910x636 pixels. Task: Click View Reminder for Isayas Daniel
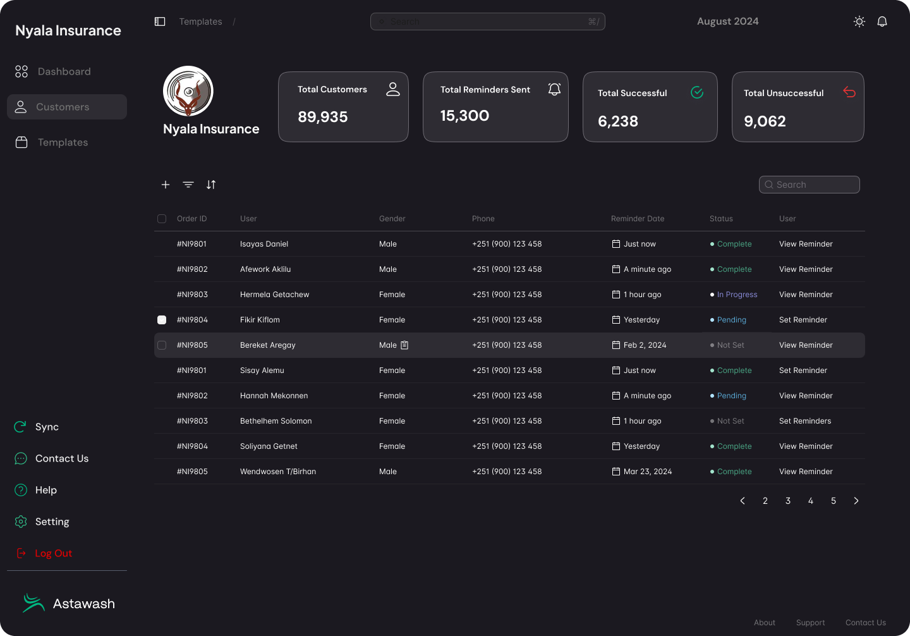click(806, 244)
